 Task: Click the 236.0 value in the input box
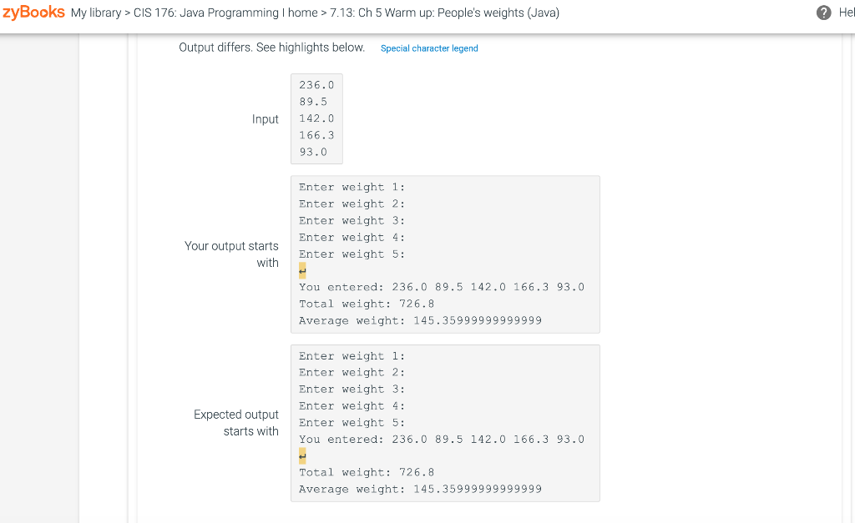point(316,84)
